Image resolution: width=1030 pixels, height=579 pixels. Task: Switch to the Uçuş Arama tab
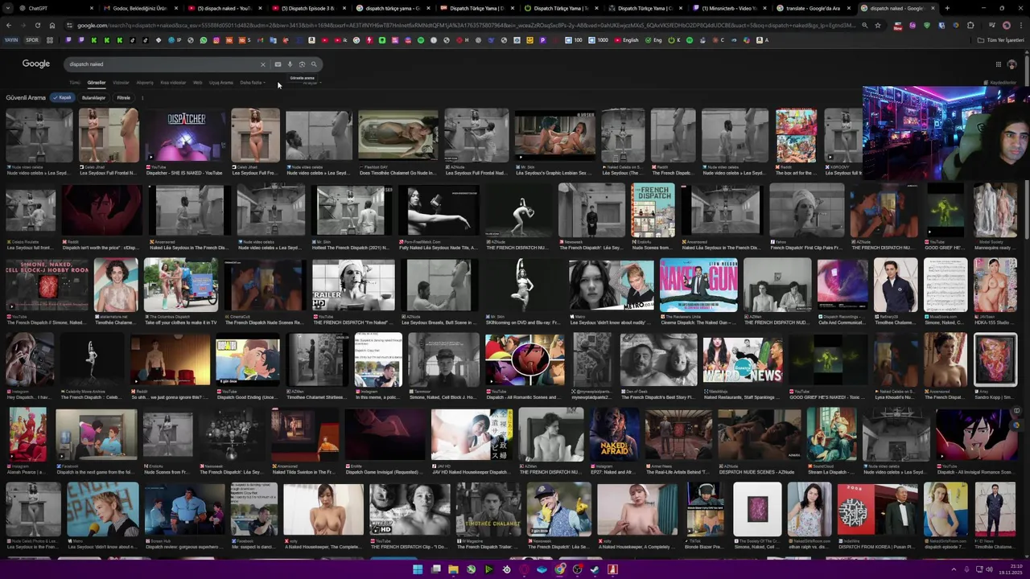[x=220, y=83]
